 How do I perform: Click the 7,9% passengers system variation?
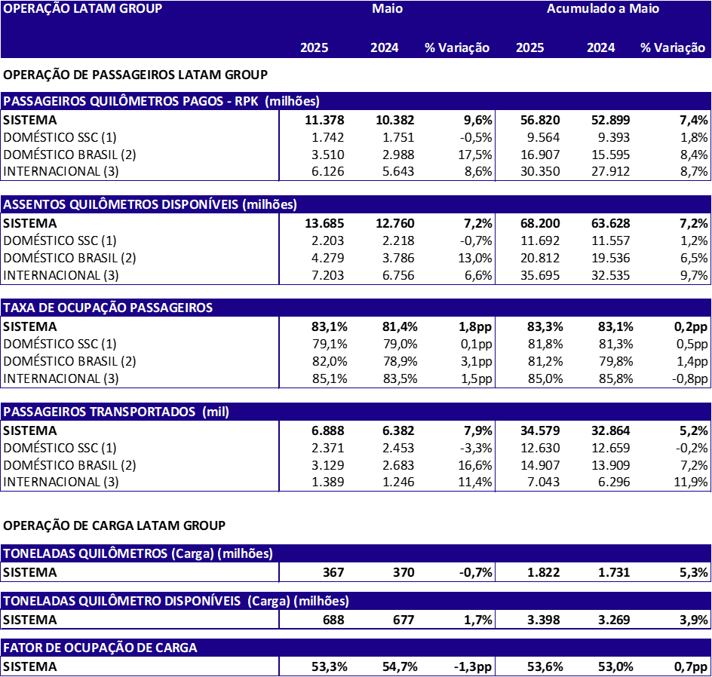(477, 431)
